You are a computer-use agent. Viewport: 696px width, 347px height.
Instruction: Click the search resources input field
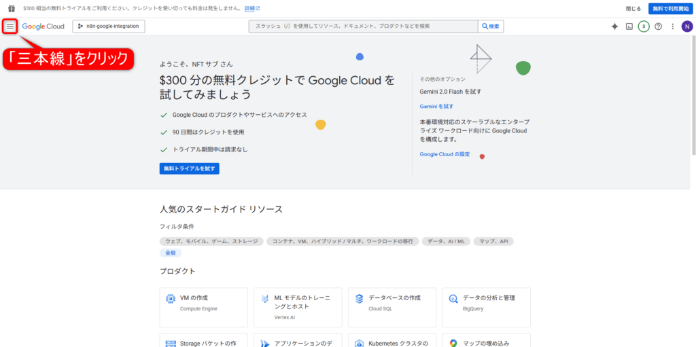pos(364,26)
